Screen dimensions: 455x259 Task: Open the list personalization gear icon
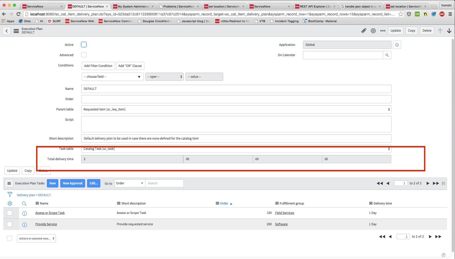coord(10,203)
